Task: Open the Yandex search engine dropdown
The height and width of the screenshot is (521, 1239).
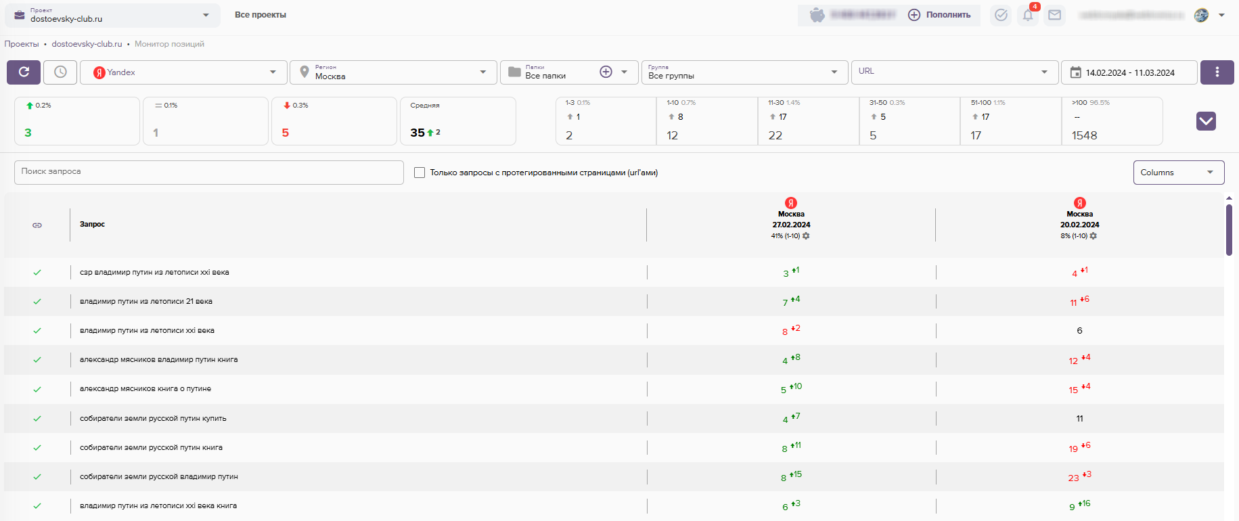Action: (x=185, y=72)
